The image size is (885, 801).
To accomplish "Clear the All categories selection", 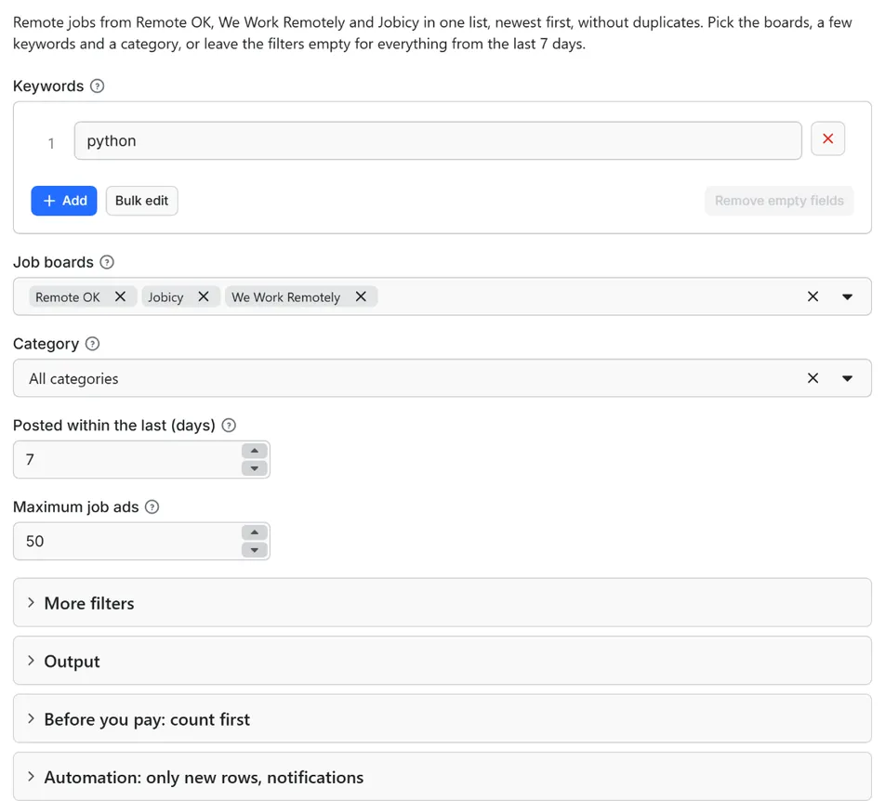I will (812, 378).
